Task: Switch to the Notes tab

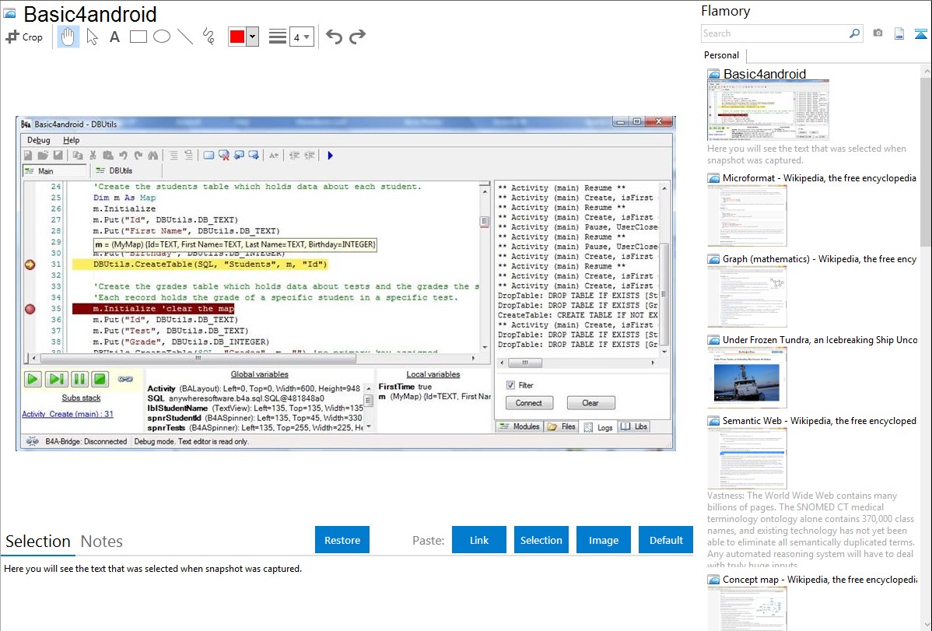Action: pyautogui.click(x=102, y=542)
